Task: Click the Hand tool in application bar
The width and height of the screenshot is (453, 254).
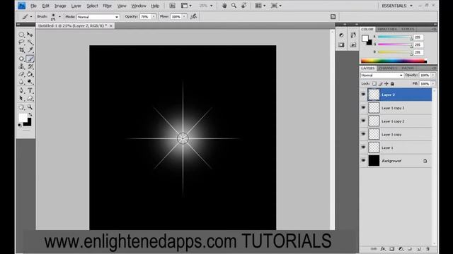Action: (224, 6)
